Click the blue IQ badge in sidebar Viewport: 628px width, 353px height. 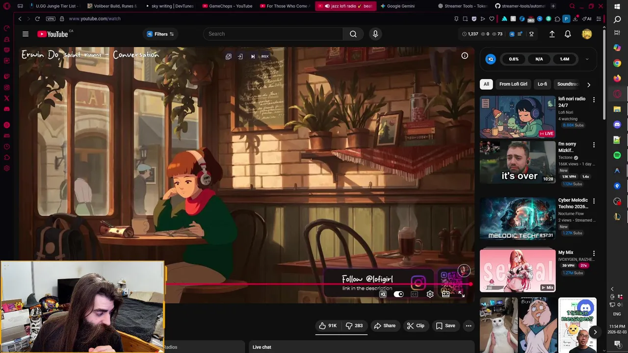[x=491, y=59]
